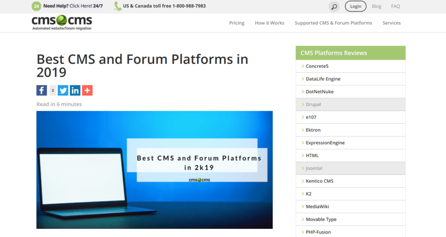Click Need Help? Click Here! 24/7 link
446x237 pixels.
pos(73,6)
